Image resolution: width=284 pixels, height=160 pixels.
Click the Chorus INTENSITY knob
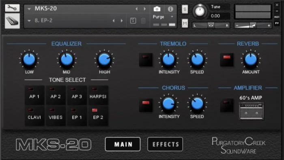coord(168,104)
